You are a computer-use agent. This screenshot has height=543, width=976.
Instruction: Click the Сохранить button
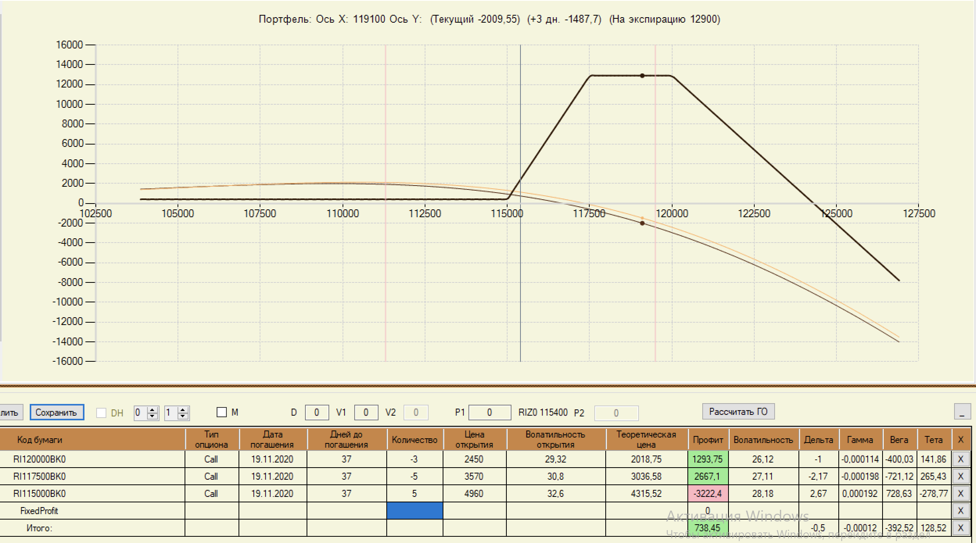[56, 413]
